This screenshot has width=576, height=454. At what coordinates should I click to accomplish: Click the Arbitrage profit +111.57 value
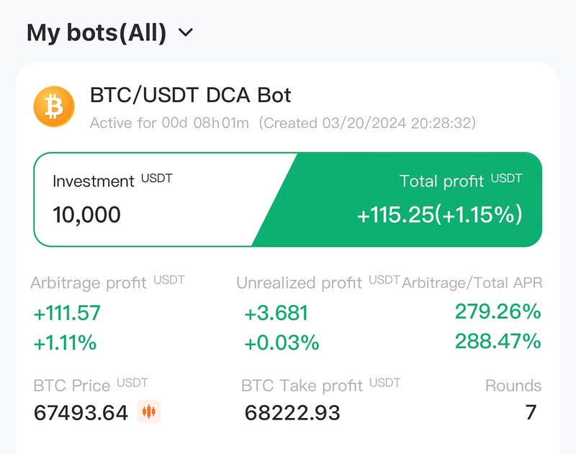(x=67, y=313)
